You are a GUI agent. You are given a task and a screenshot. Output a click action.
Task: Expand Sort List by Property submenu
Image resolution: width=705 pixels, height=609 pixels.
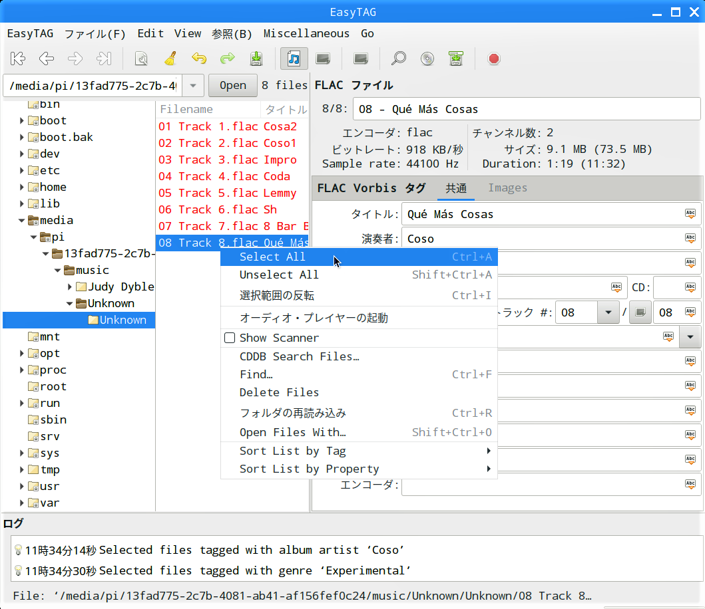[359, 469]
